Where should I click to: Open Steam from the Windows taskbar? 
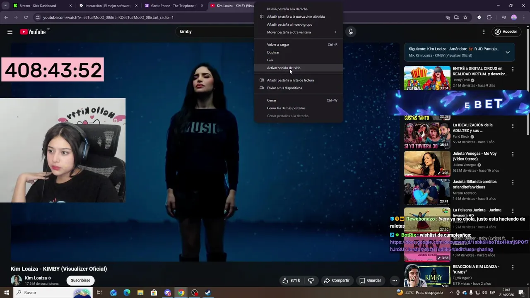pos(208,293)
